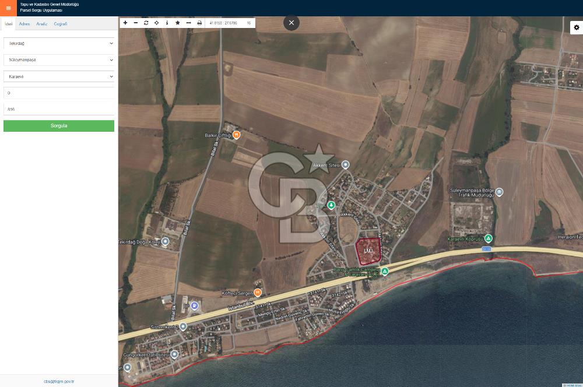Open the hamburger menu top left
This screenshot has height=387, width=583.
point(8,8)
